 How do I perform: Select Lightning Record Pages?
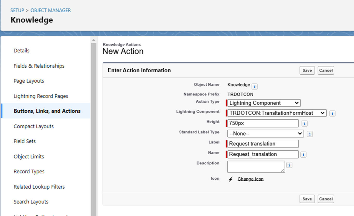click(x=41, y=96)
